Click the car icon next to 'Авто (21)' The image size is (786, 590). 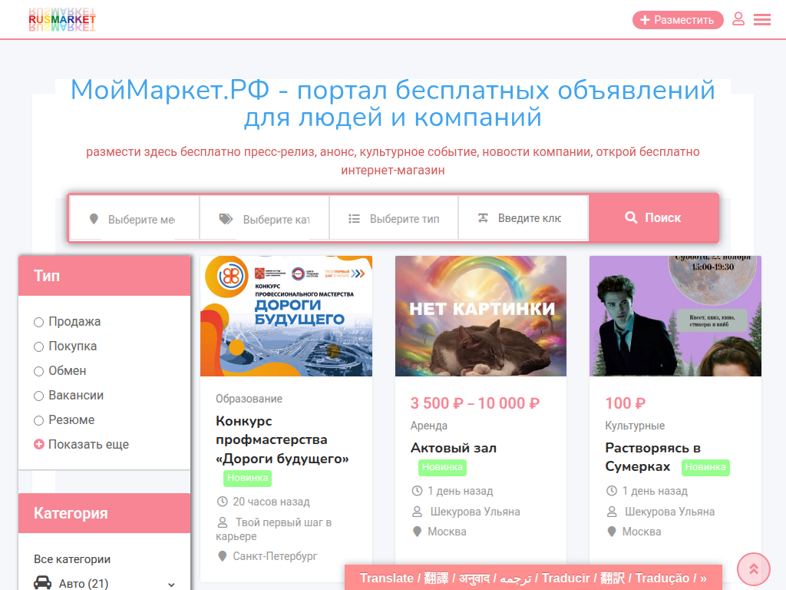pos(42,583)
